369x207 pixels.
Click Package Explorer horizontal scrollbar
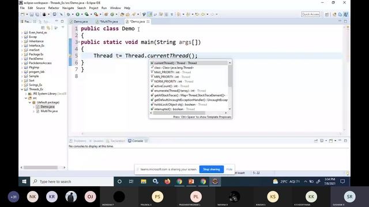[40, 167]
